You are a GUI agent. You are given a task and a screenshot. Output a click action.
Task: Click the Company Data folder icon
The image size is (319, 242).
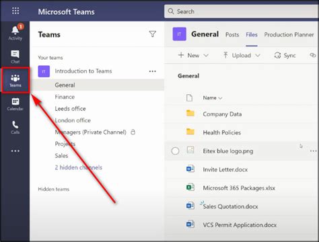190,114
